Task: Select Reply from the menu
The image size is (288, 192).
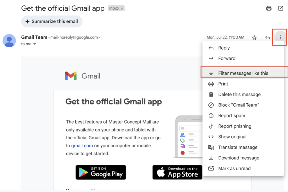Action: 243,48
